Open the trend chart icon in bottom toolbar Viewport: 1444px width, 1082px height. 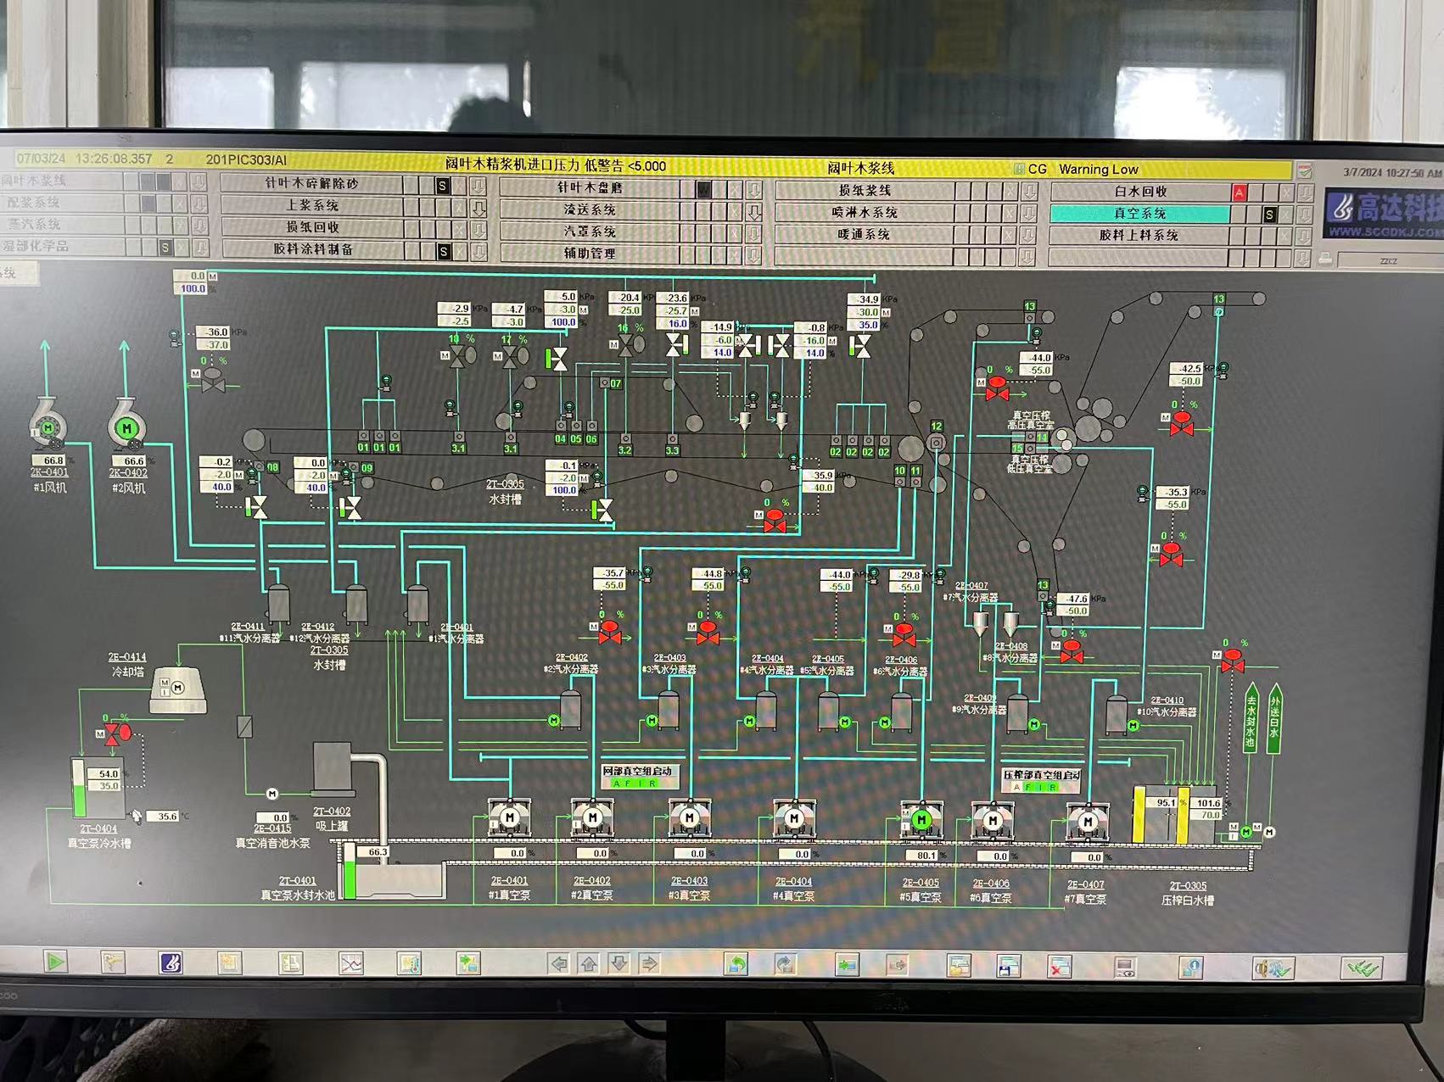click(350, 963)
